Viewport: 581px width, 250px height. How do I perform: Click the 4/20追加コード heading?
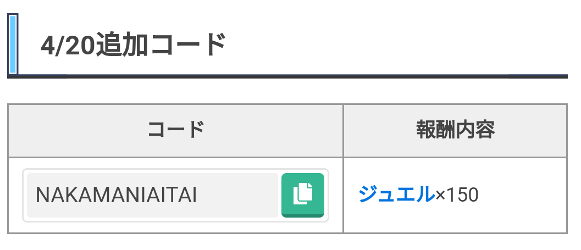click(133, 45)
